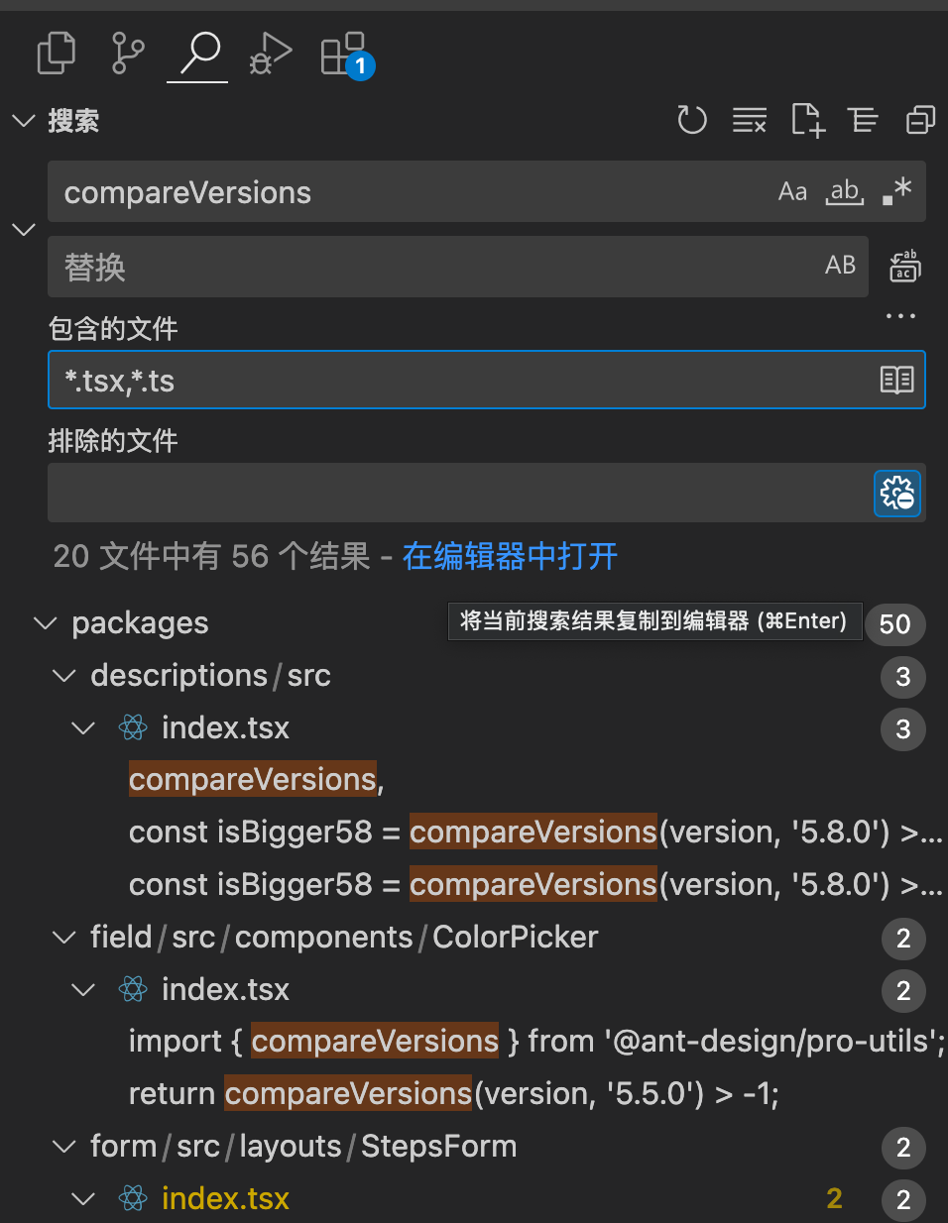Click the 在编辑器中打开 link
The height and width of the screenshot is (1223, 948).
[510, 557]
